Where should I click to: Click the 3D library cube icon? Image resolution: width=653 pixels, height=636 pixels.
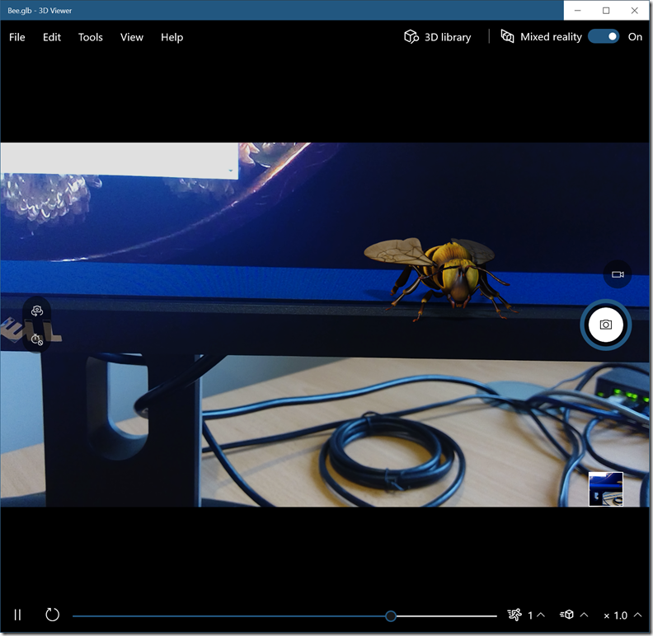[x=411, y=36]
